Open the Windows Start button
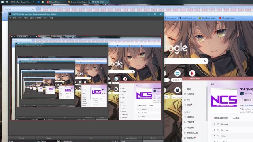Image resolution: width=253 pixels, height=142 pixels. tap(2, 2)
